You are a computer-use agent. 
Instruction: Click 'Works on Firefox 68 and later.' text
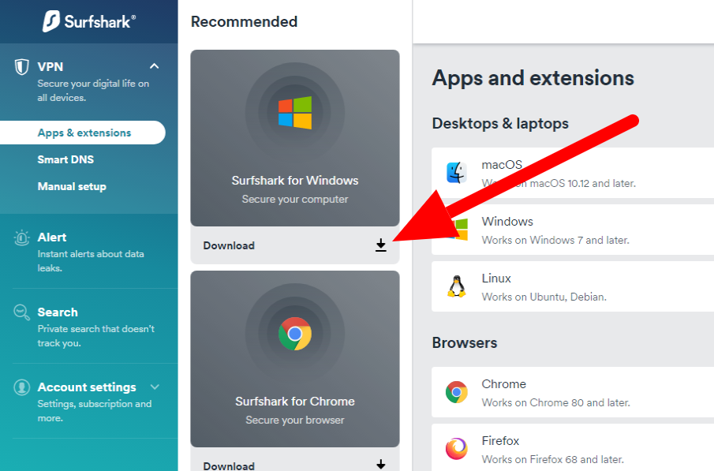(553, 459)
